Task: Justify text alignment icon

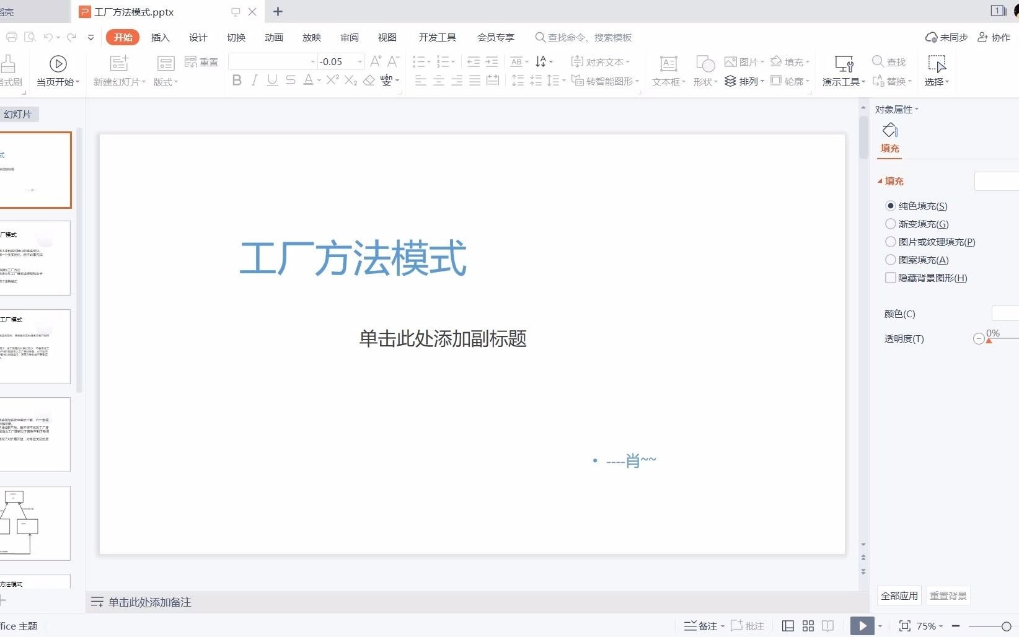Action: coord(475,81)
